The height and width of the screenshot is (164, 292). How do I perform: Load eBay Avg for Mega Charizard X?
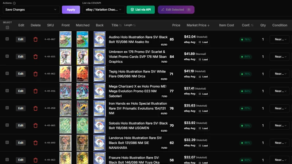click(203, 94)
